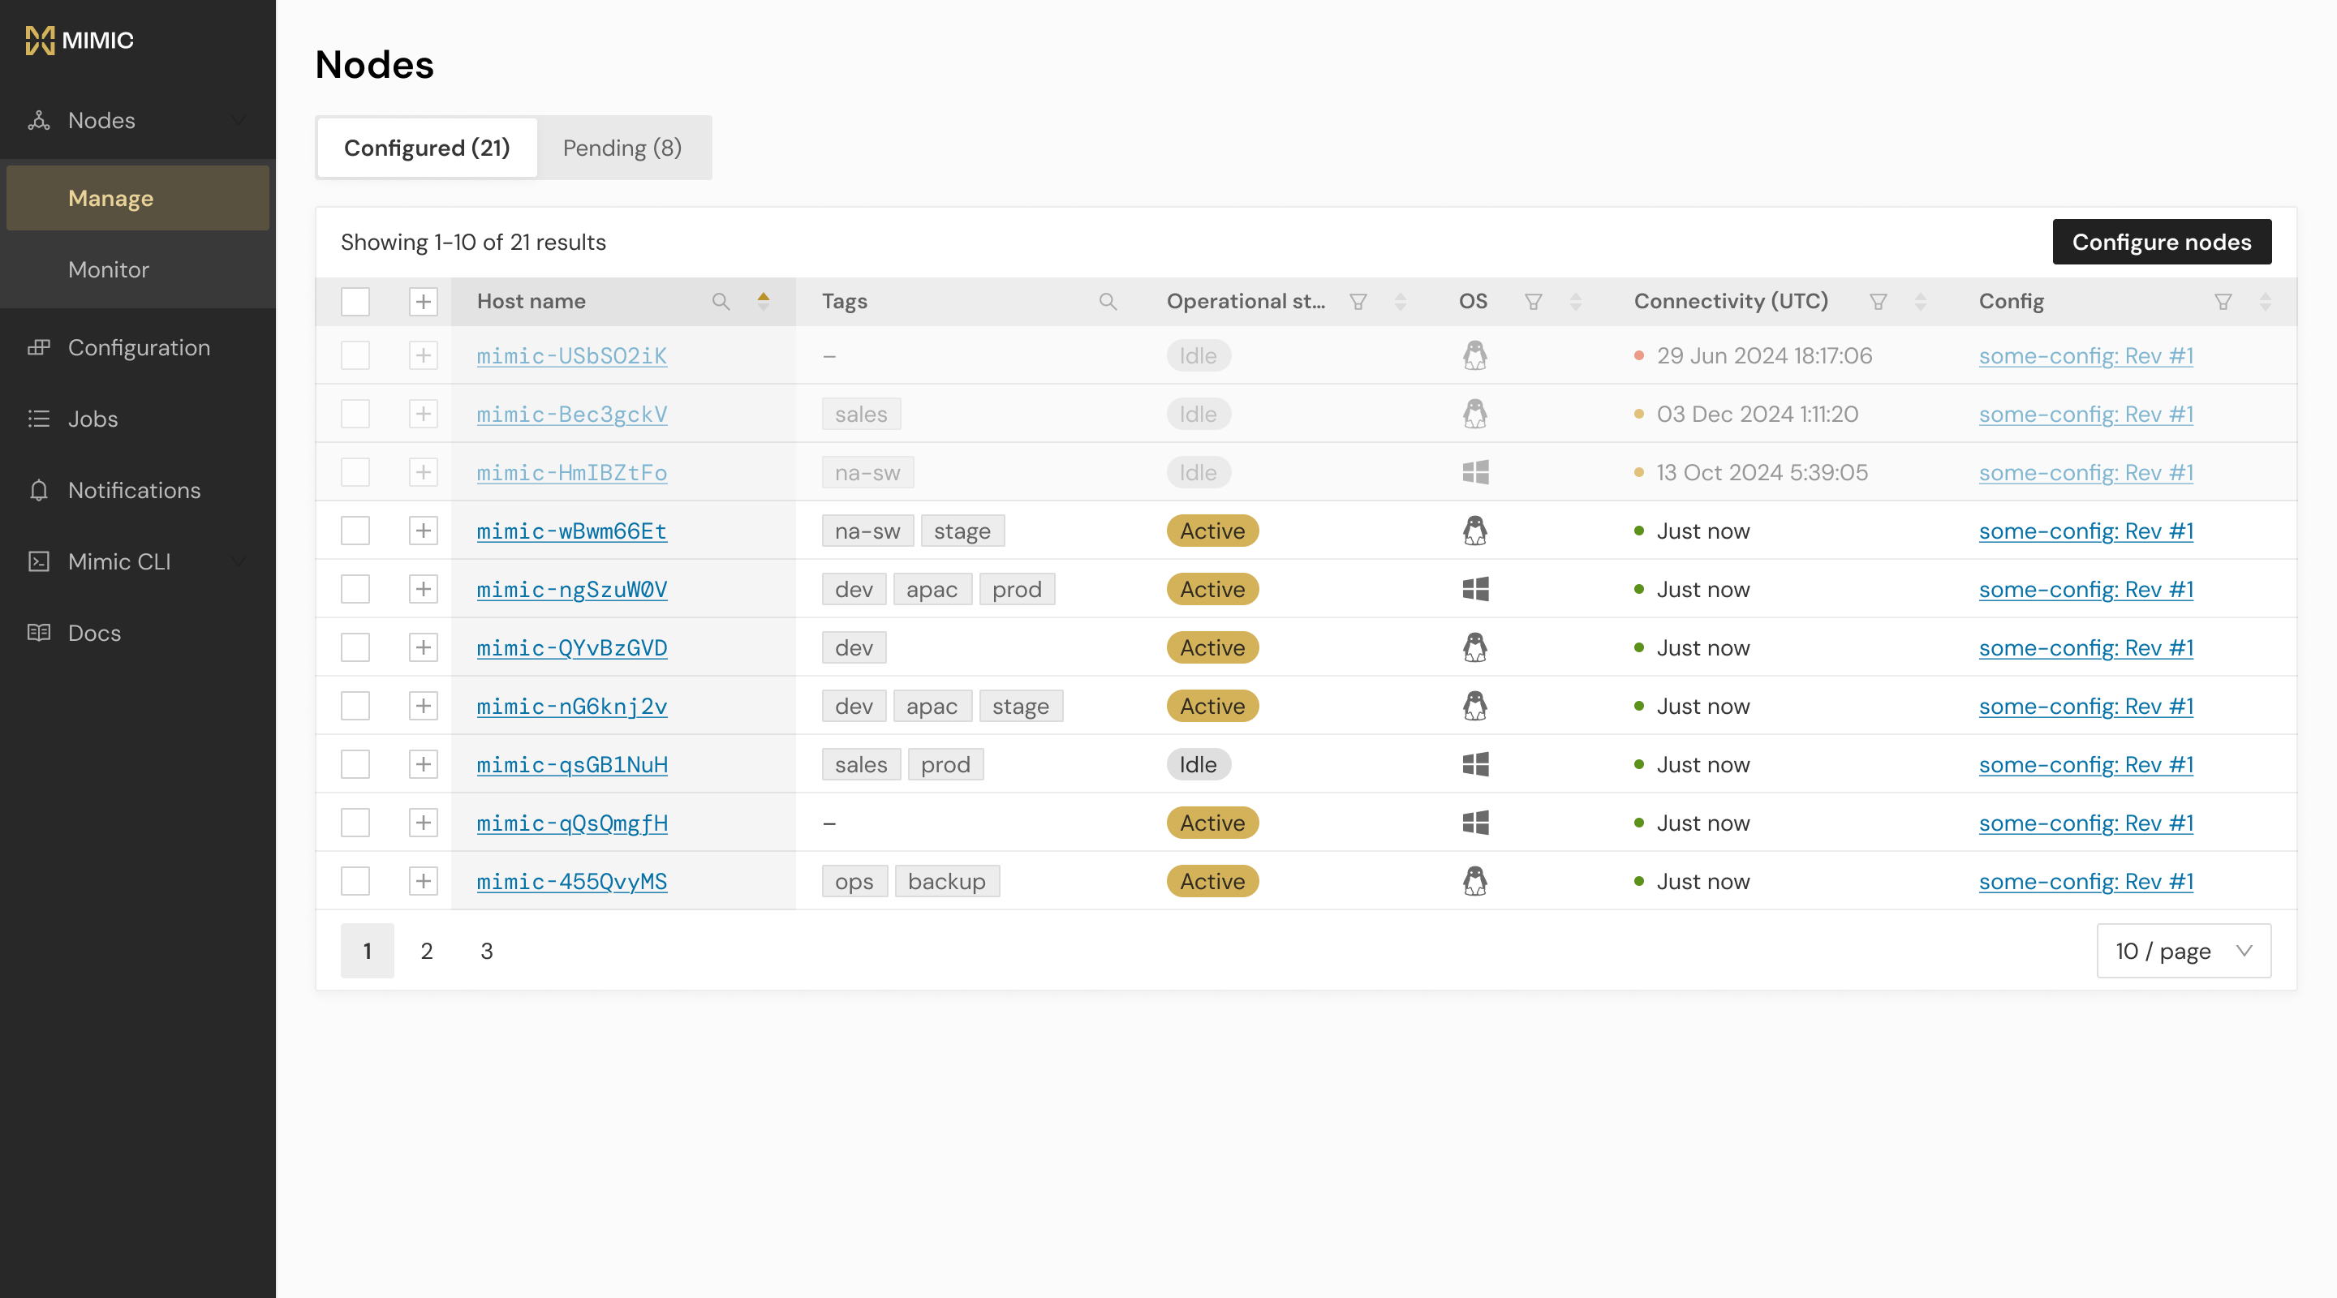Expand row details for mimic-455QvyMS
The width and height of the screenshot is (2337, 1298).
click(424, 881)
